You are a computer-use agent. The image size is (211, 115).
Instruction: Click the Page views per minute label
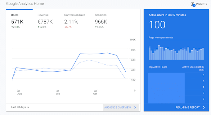[x=161, y=38]
